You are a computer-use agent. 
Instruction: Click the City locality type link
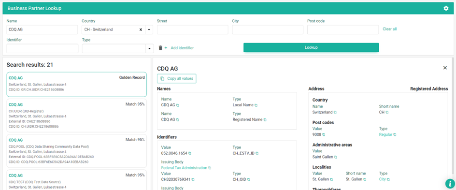tap(383, 179)
